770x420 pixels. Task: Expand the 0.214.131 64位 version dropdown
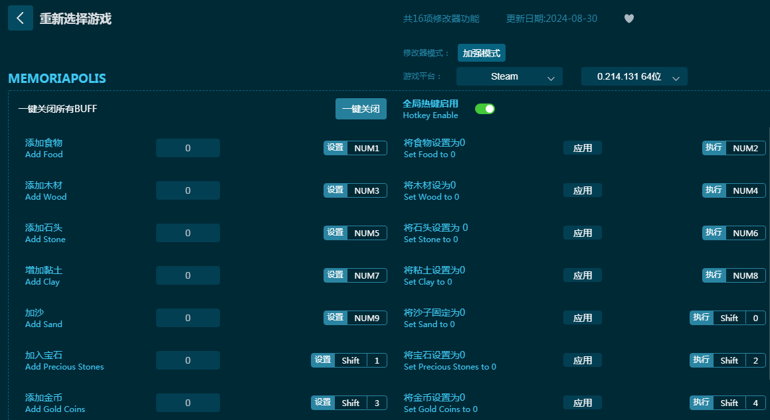pos(634,76)
